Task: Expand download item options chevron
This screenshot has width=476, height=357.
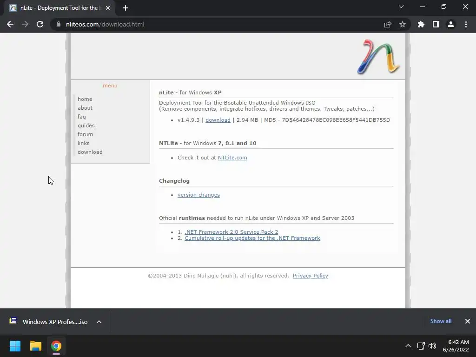Action: coord(99,322)
